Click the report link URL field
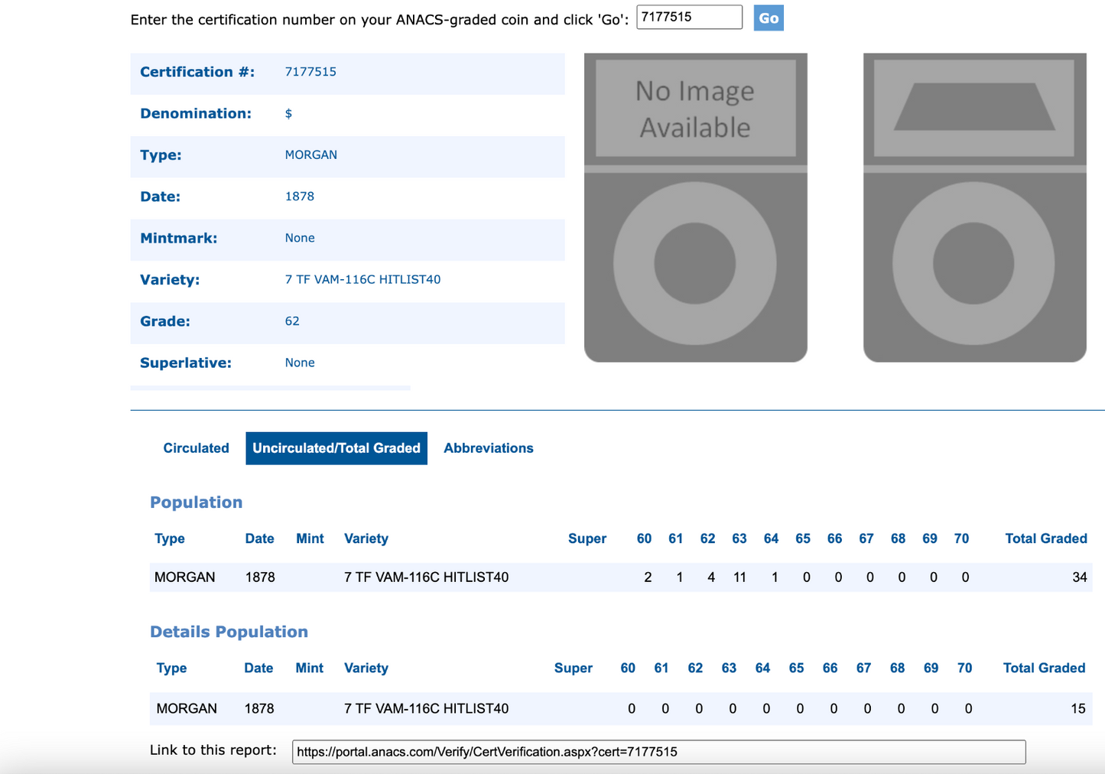The height and width of the screenshot is (774, 1105). click(658, 752)
